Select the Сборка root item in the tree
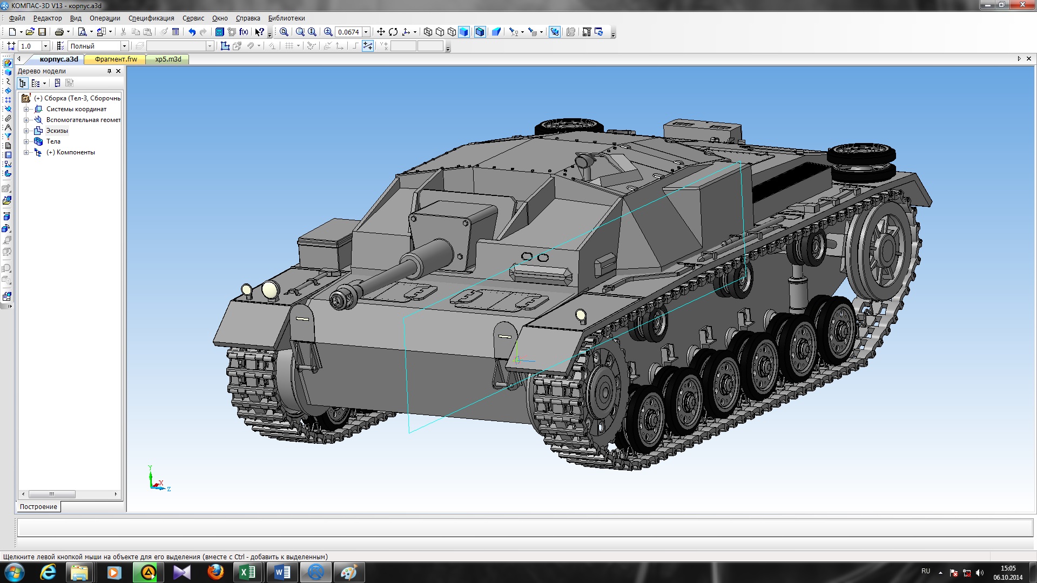The width and height of the screenshot is (1037, 583). [77, 98]
